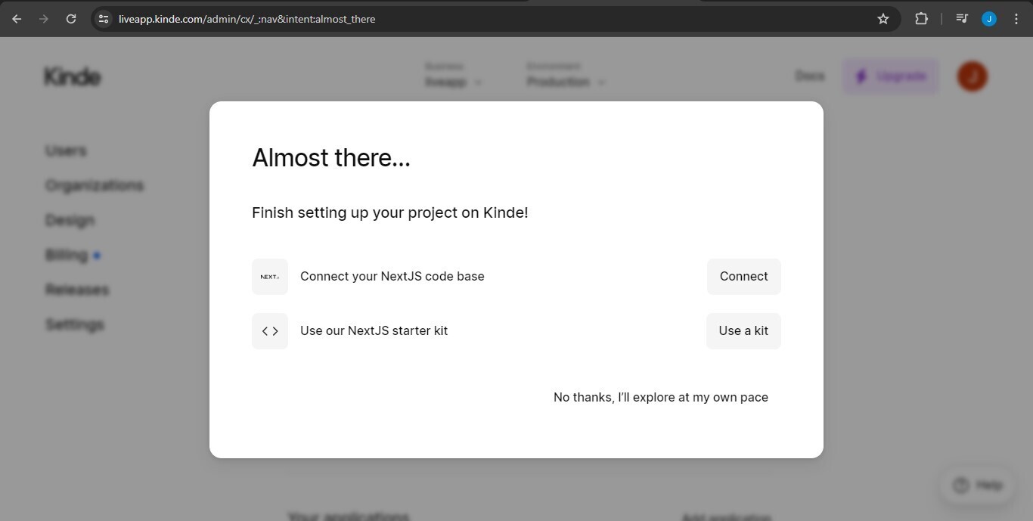The image size is (1033, 521).
Task: Click the code brackets starter kit icon
Action: (x=270, y=331)
